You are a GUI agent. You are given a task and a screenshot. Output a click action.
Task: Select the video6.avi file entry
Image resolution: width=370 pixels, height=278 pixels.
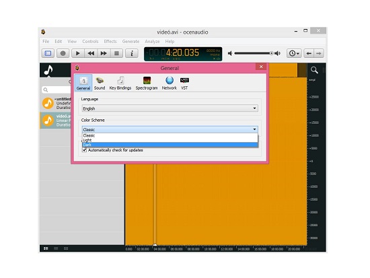coord(56,120)
